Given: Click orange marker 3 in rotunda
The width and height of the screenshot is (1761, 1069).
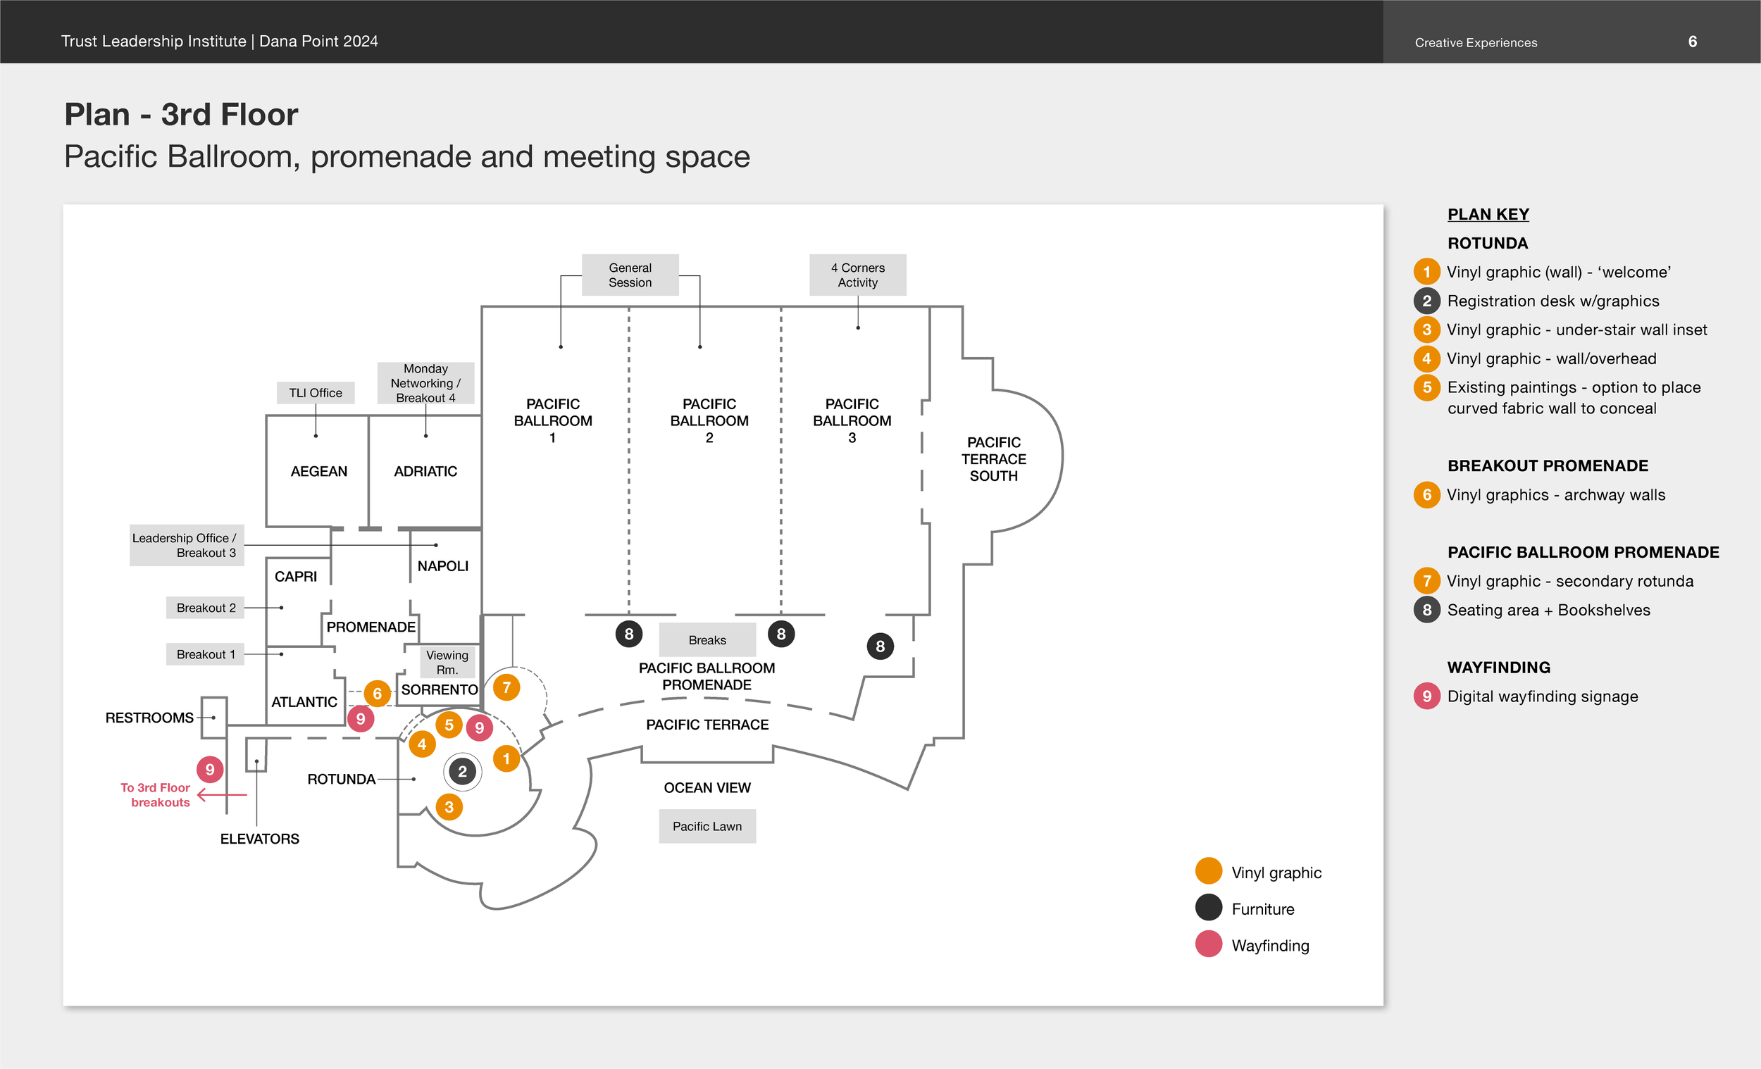Looking at the screenshot, I should pos(449,807).
